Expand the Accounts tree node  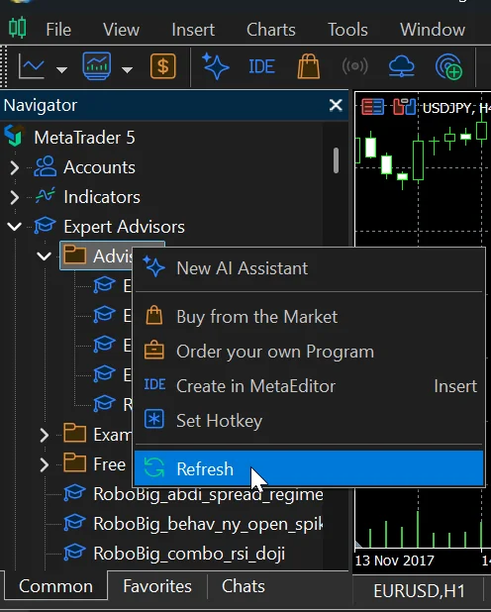(x=15, y=167)
